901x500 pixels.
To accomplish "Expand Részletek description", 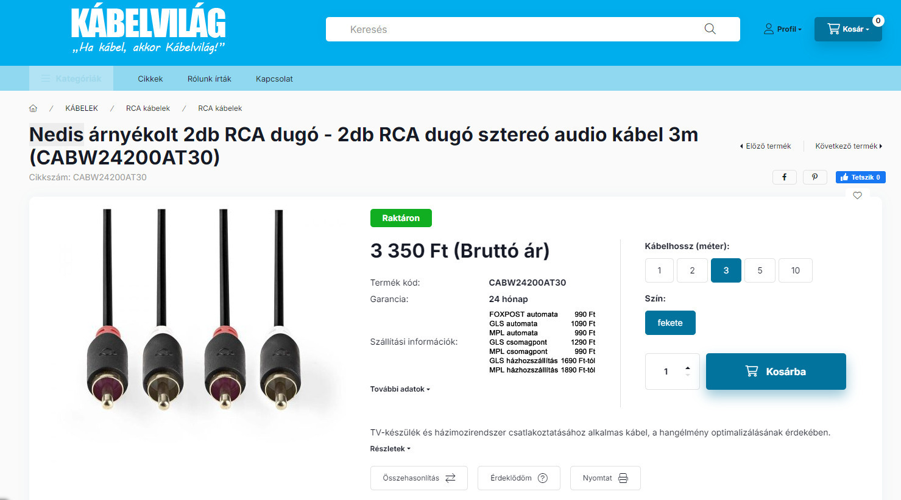I will point(390,449).
